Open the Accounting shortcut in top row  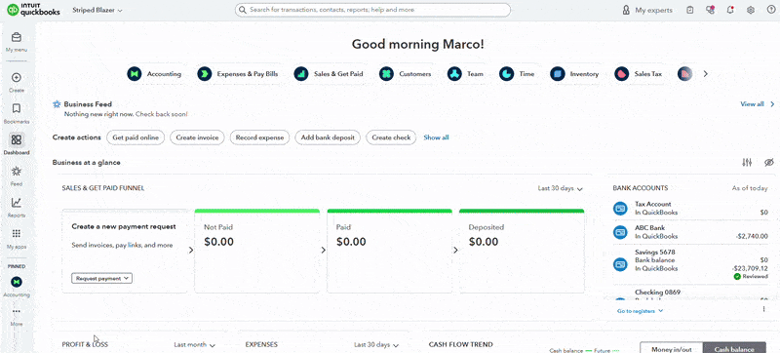point(154,74)
